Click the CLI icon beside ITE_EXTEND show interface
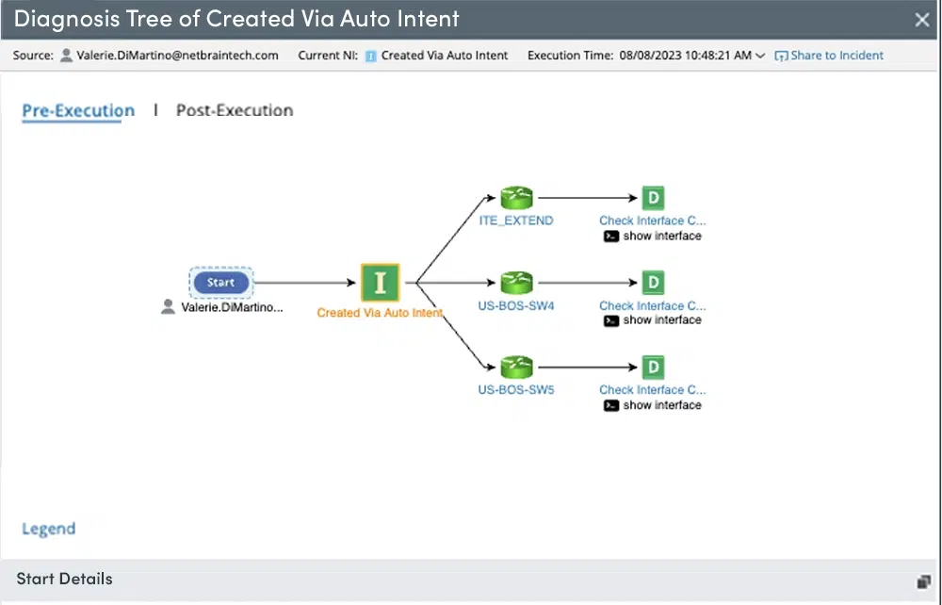942x605 pixels. (611, 237)
